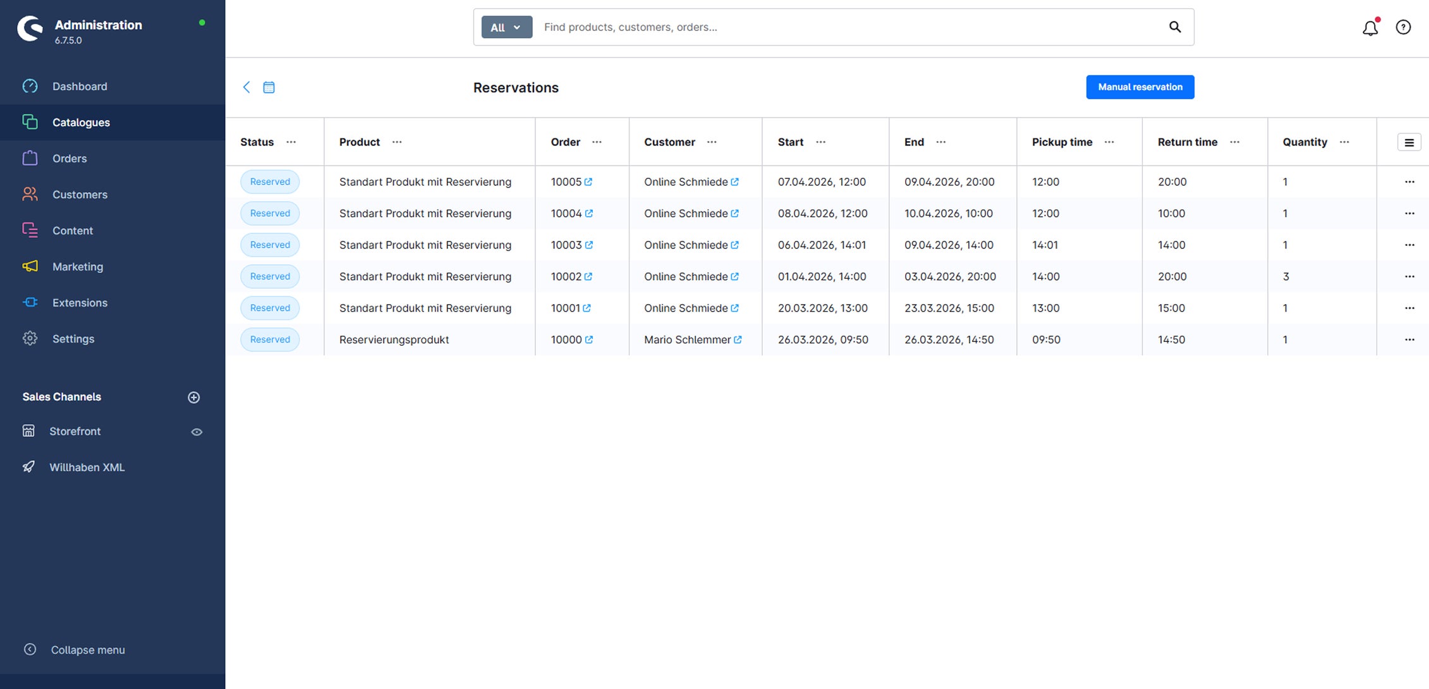This screenshot has width=1429, height=689.
Task: Click the Sales Channels heading
Action: pyautogui.click(x=62, y=397)
